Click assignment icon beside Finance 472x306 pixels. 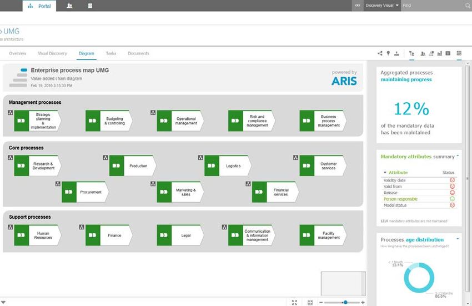tap(82, 227)
